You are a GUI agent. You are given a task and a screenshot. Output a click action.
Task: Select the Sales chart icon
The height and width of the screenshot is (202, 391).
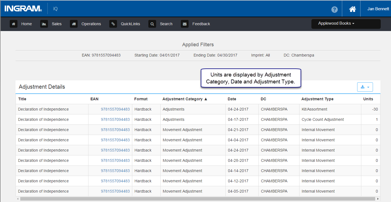click(x=44, y=24)
